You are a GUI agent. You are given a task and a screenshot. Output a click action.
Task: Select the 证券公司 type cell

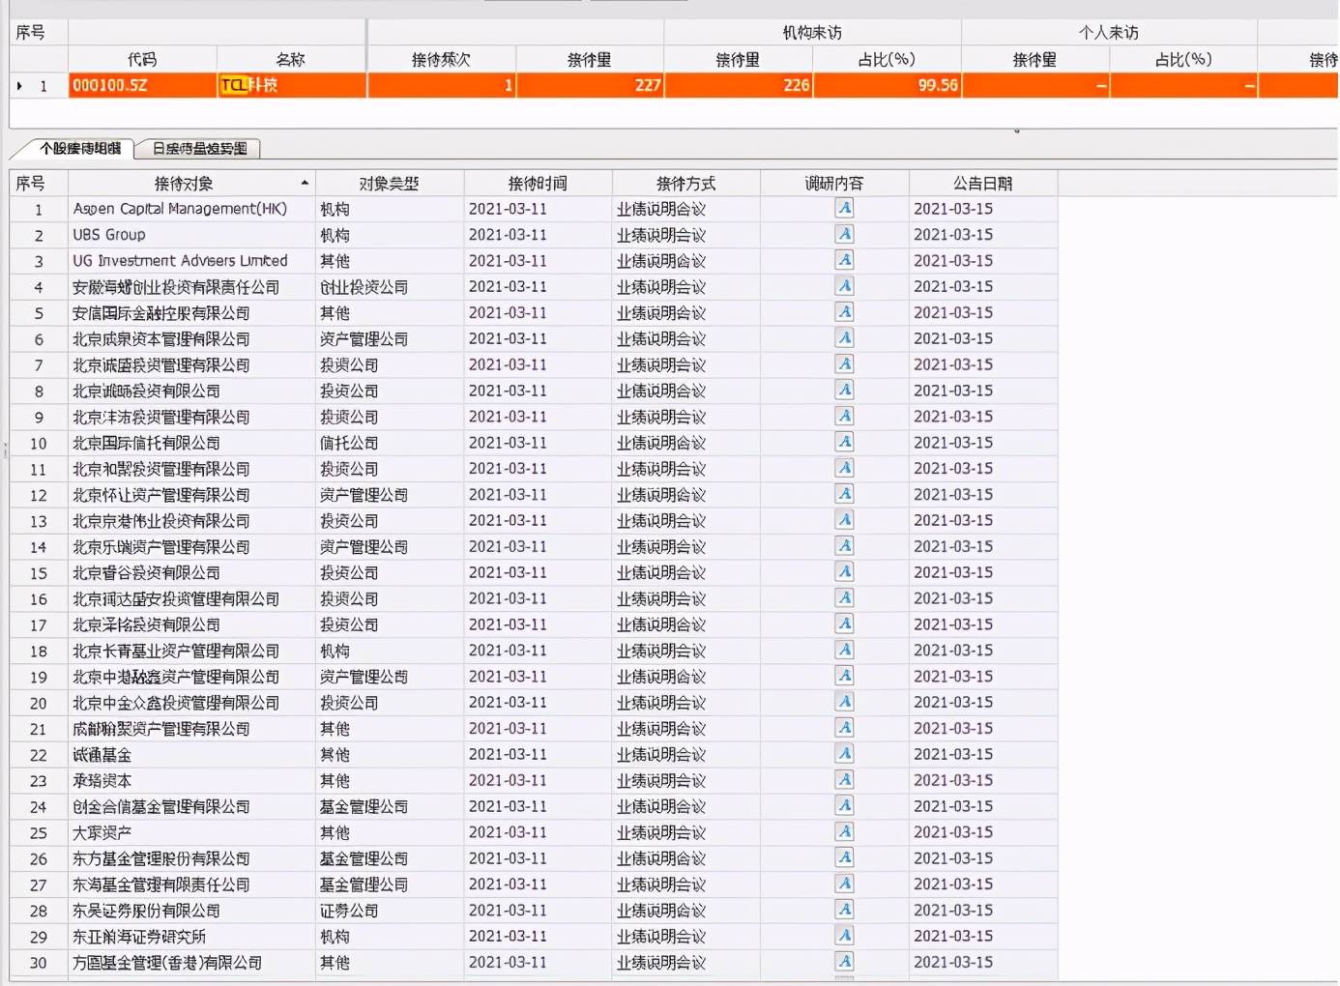[390, 910]
